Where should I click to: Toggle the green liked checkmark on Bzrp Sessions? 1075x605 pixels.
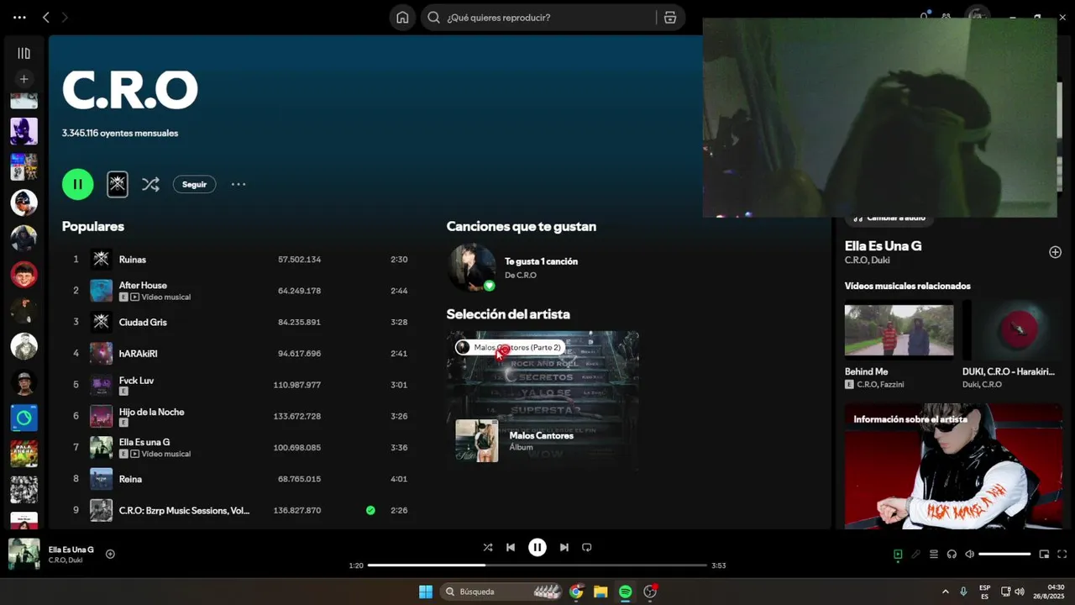370,510
